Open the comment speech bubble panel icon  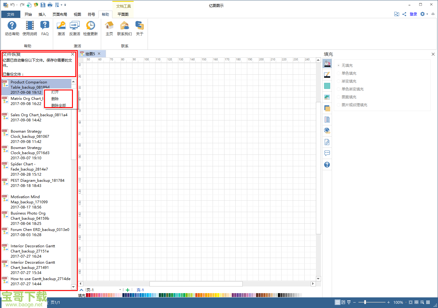pos(327,153)
